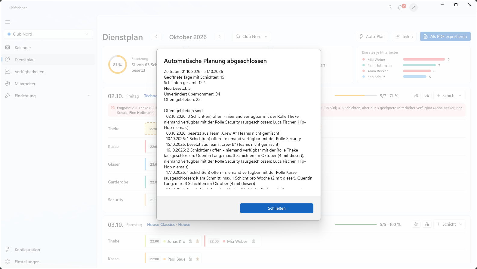Open Club Nord dropdown beside the month
The height and width of the screenshot is (269, 477).
point(252,36)
